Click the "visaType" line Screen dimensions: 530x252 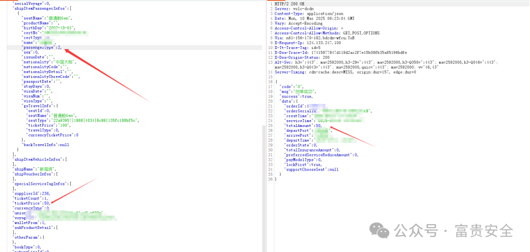(36, 101)
